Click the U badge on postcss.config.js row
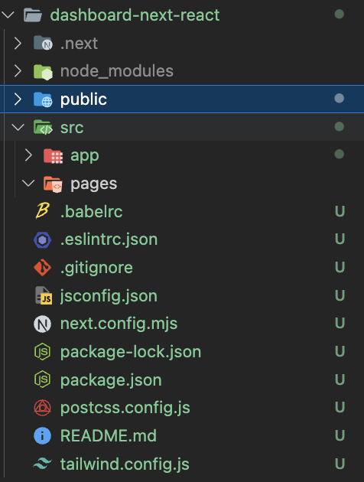The height and width of the screenshot is (482, 364). tap(340, 407)
